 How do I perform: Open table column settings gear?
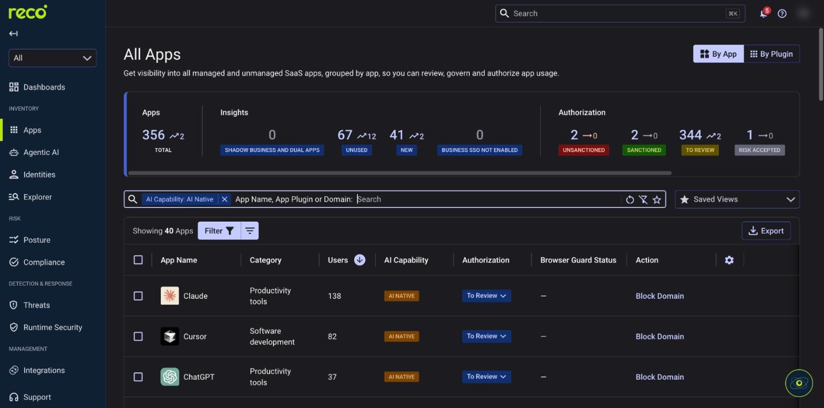[x=729, y=260]
